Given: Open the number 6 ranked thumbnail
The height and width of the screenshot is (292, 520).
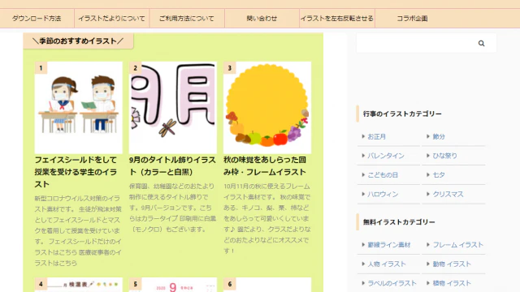Looking at the screenshot, I should (x=267, y=285).
